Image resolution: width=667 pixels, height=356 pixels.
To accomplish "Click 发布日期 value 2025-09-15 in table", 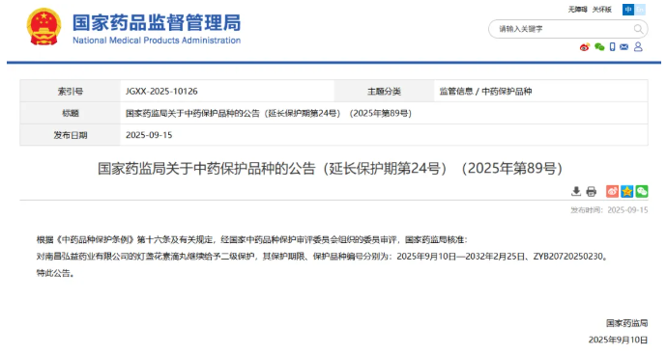I will (x=149, y=135).
